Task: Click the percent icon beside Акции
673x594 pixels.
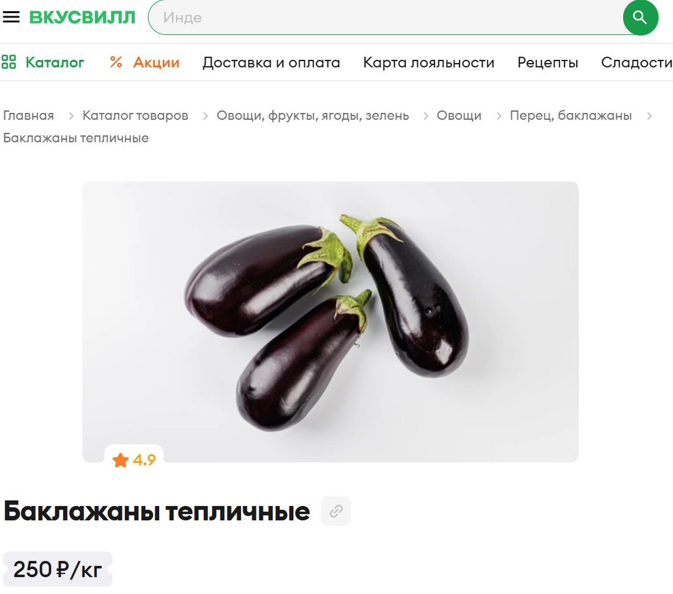Action: [116, 62]
